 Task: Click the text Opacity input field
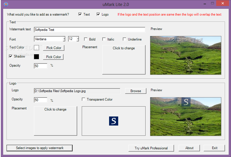[x=41, y=66]
